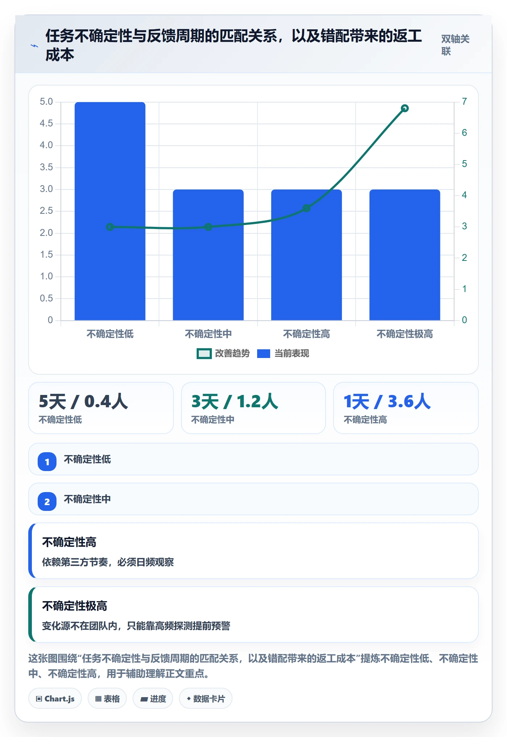This screenshot has width=507, height=737.
Task: Click the bar icon in 进度 tag
Action: click(144, 699)
